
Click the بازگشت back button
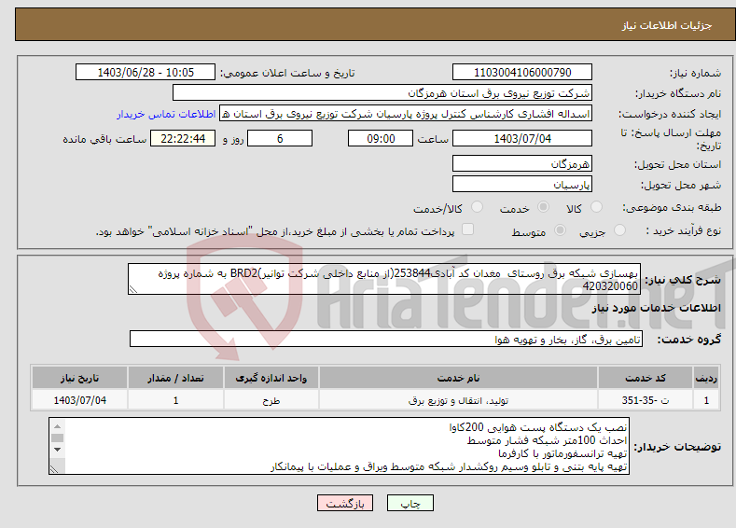(345, 503)
